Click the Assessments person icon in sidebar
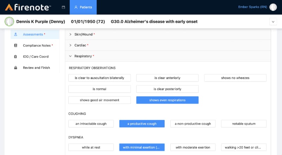282x155 pixels. pyautogui.click(x=16, y=34)
